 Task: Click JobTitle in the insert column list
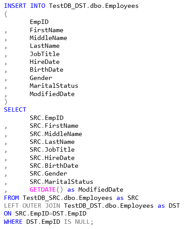pos(45,54)
